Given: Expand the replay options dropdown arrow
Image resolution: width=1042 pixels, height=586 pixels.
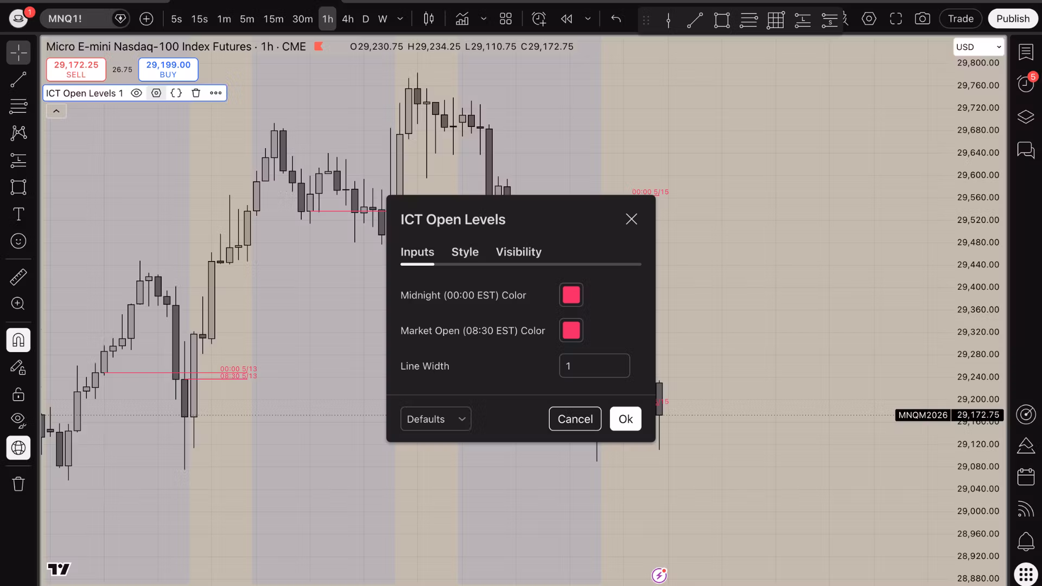Looking at the screenshot, I should coord(588,19).
